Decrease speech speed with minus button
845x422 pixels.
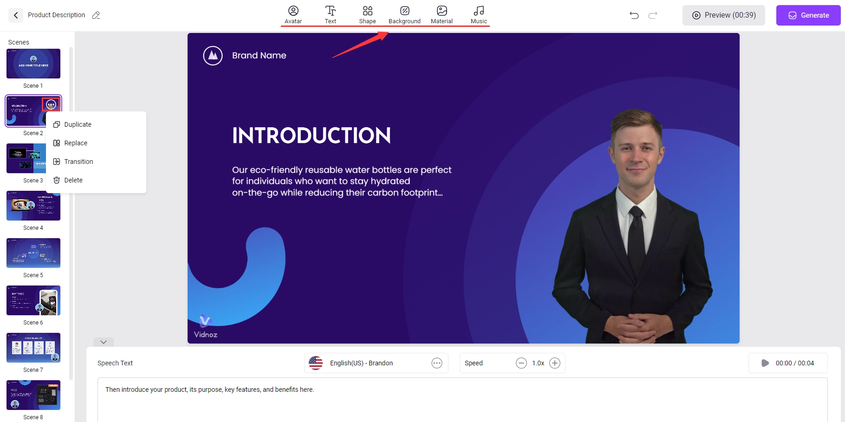pos(521,363)
